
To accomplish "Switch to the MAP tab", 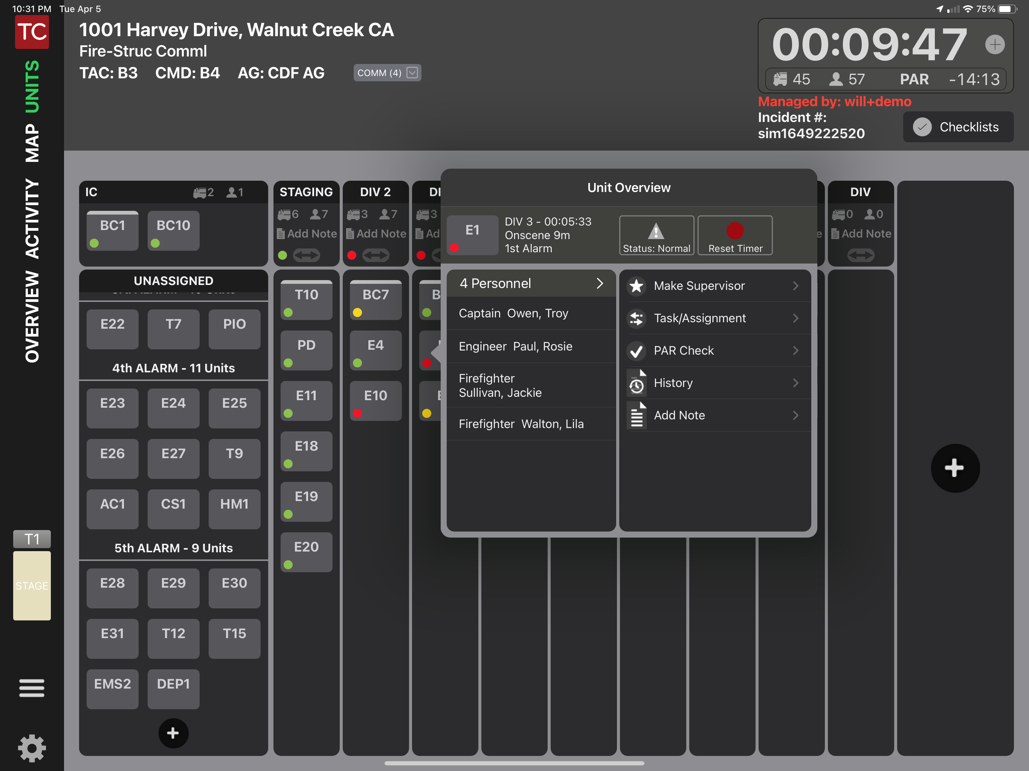I will (32, 143).
